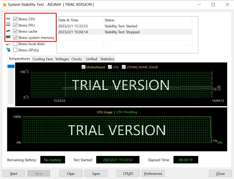This screenshot has width=234, height=179.
Task: Click the memory module icon beside Stress system memory
Action: 8,37
